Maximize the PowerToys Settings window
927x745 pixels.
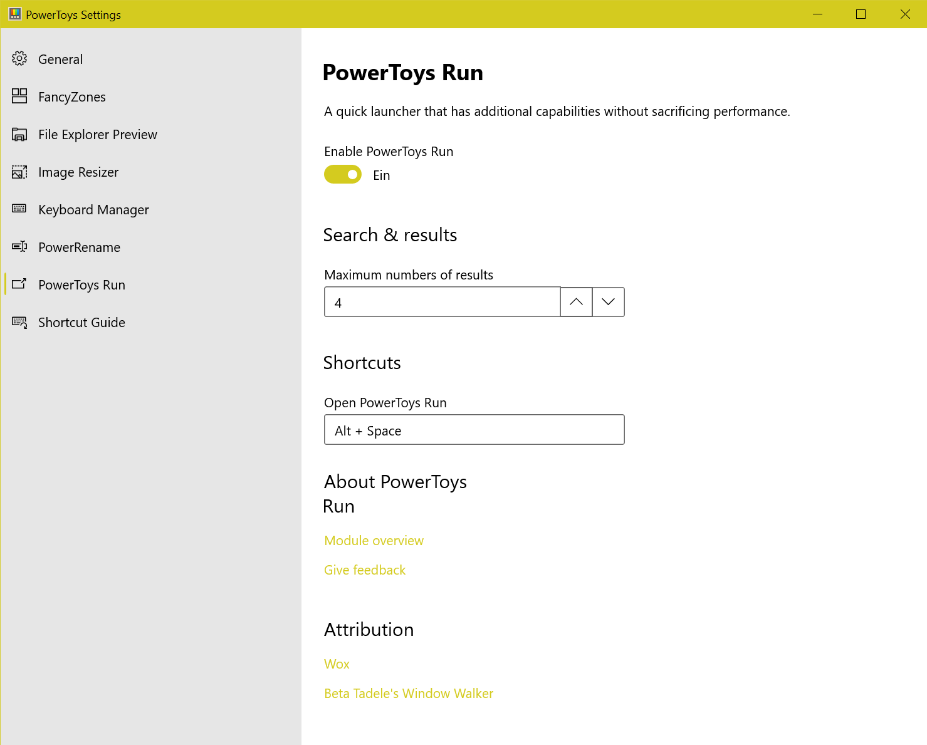point(861,14)
